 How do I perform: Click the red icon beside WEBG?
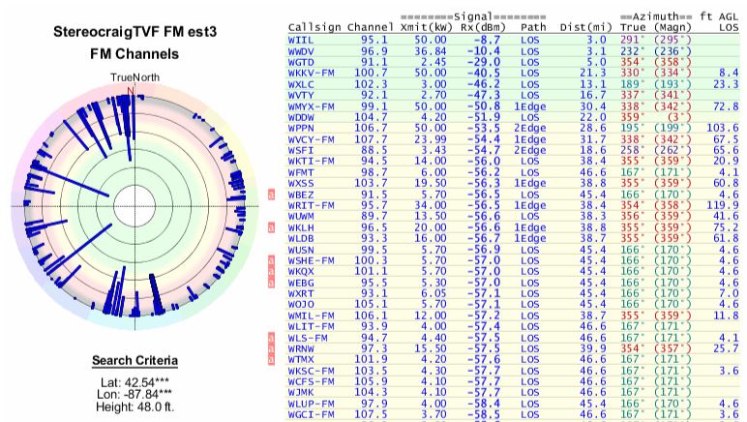click(273, 280)
